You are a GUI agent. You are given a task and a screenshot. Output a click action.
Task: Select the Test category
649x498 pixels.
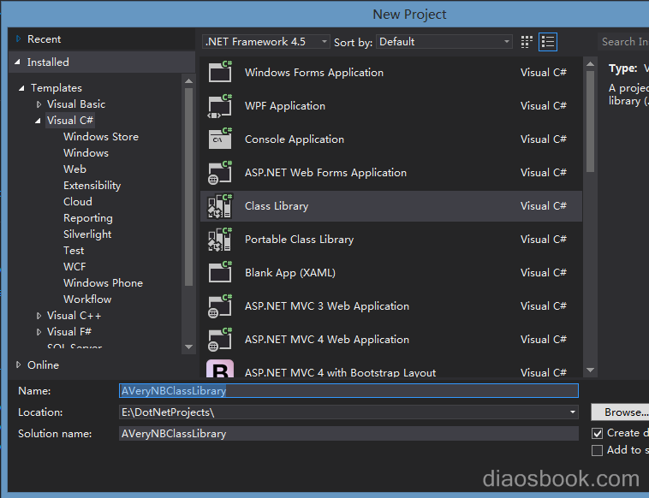74,250
